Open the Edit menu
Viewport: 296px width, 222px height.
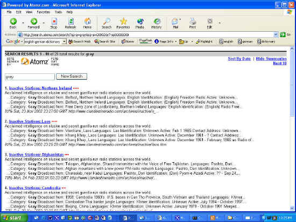pos(18,12)
